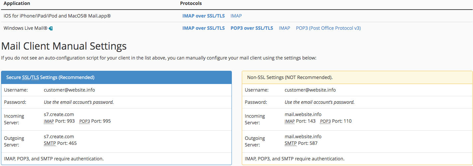Select the plain IMAP link for iOS Mail.app

pyautogui.click(x=236, y=16)
